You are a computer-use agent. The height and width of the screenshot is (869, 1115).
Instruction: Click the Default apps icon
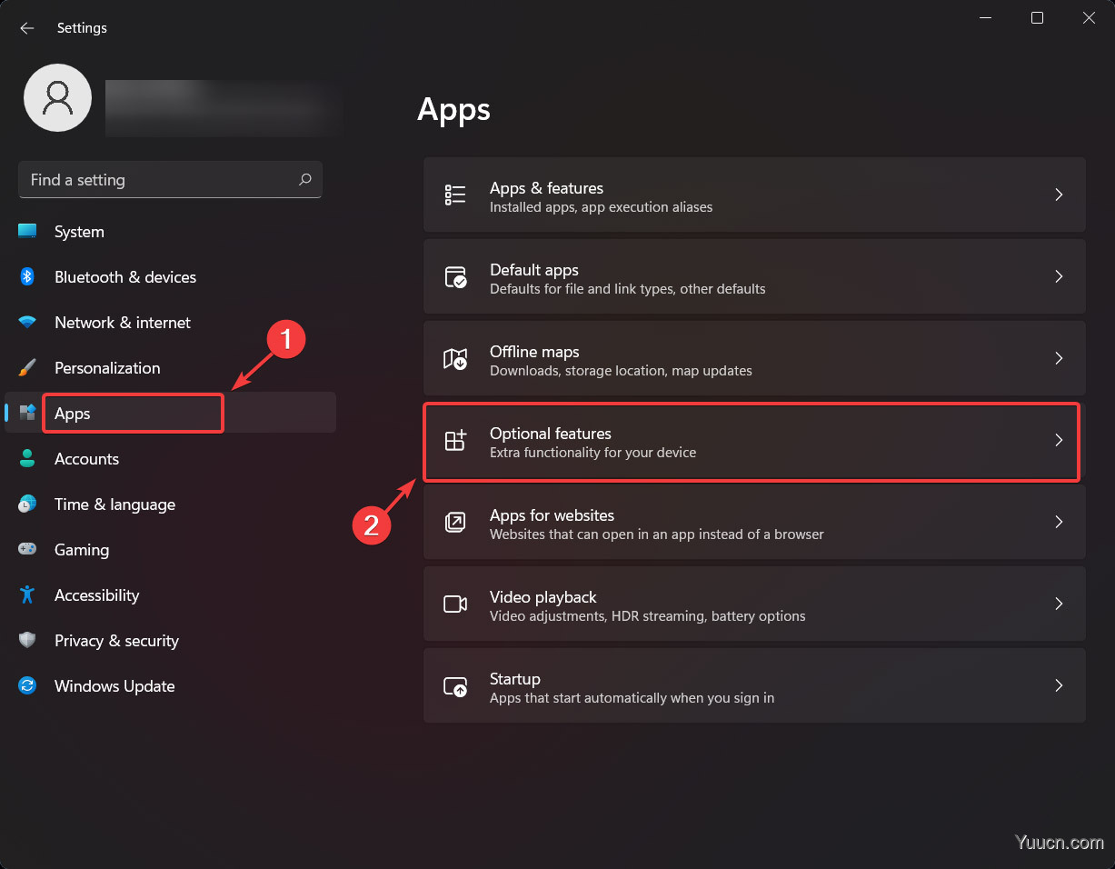pos(455,276)
